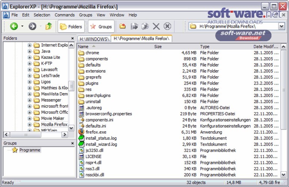Click the move to folder toolbar icon
The height and width of the screenshot is (187, 289).
pos(145,26)
